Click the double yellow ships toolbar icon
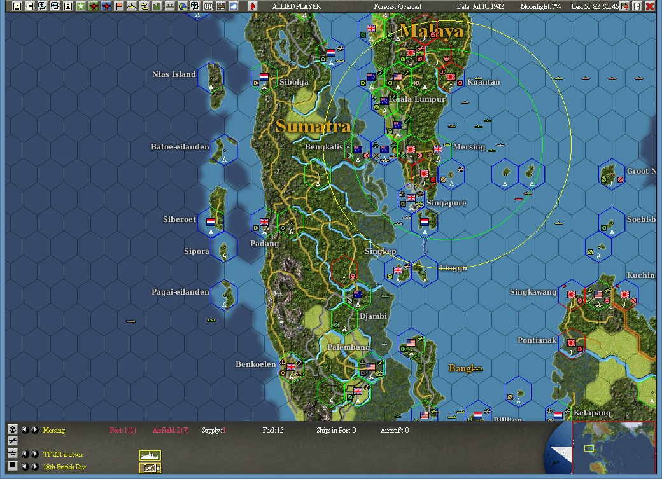The width and height of the screenshot is (662, 479). click(144, 6)
